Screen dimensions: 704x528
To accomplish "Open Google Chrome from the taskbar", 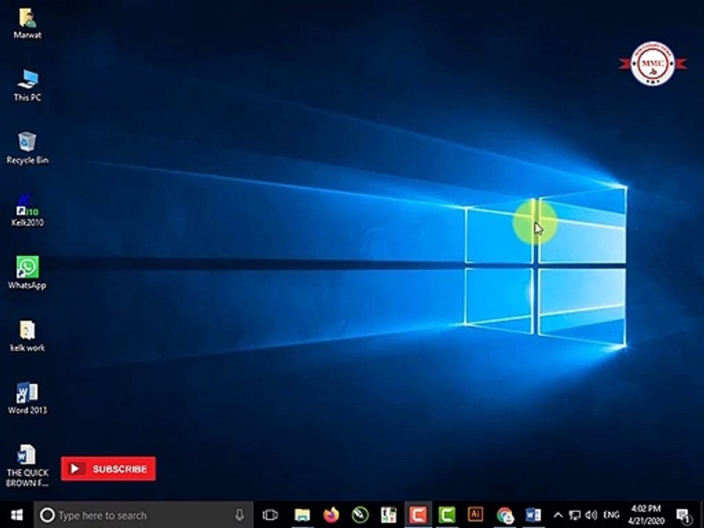I will pyautogui.click(x=505, y=515).
